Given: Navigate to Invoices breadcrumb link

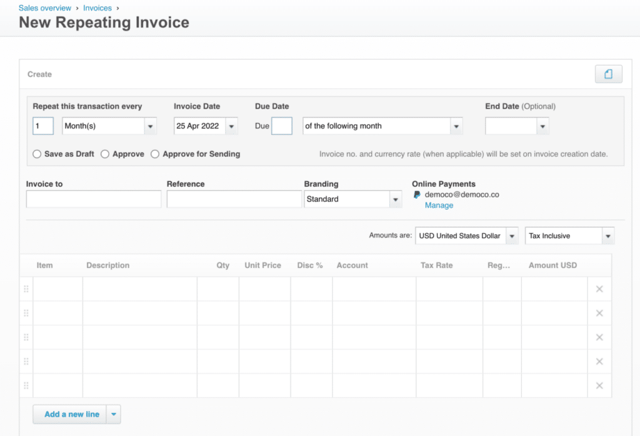Looking at the screenshot, I should coord(97,8).
